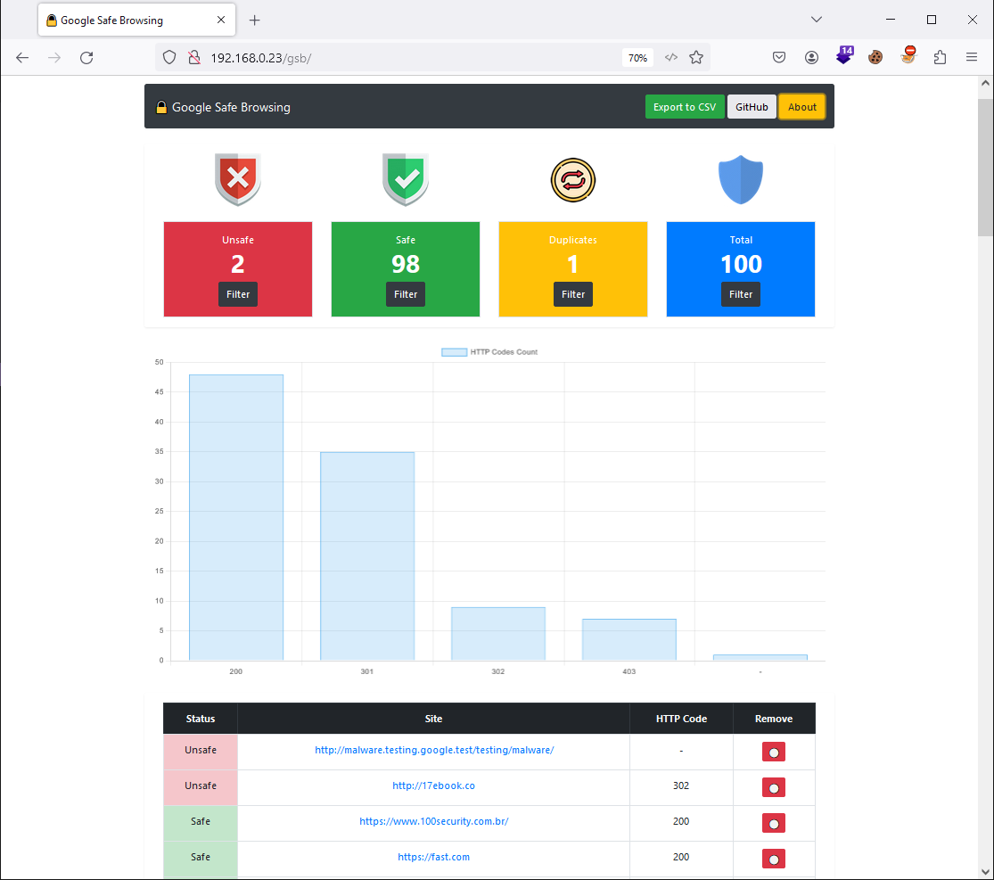Go back using the browser back arrow
The image size is (994, 880).
click(x=22, y=58)
